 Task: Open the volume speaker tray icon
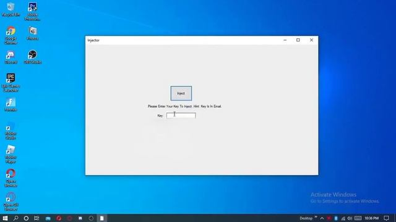tap(350, 218)
